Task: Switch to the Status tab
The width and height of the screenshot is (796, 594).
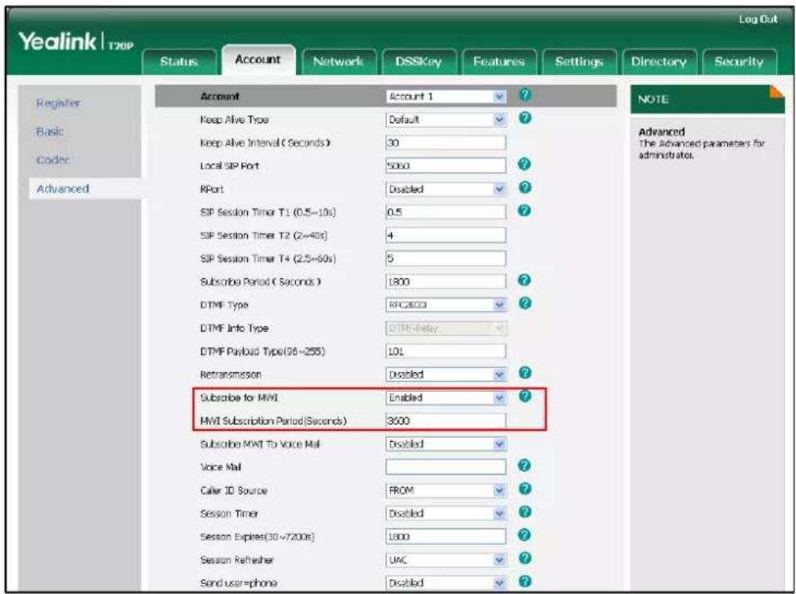Action: click(178, 62)
